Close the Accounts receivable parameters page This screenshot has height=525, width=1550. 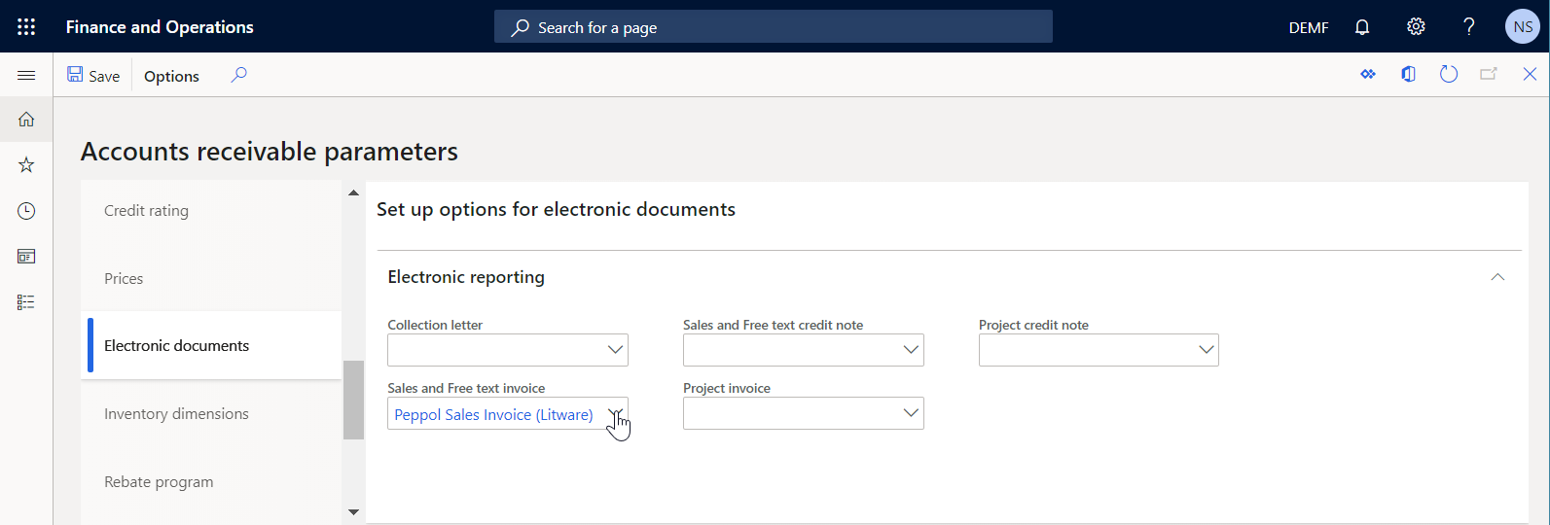pyautogui.click(x=1530, y=74)
